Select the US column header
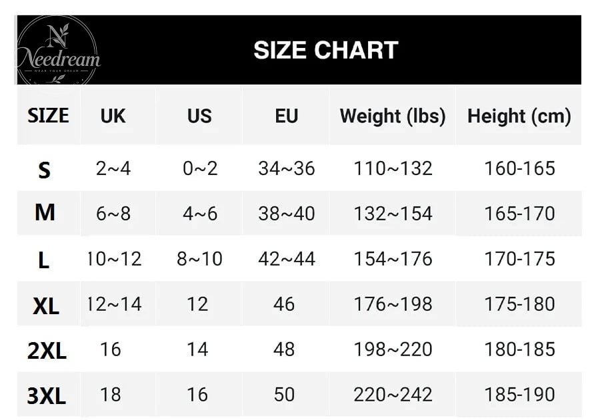The width and height of the screenshot is (600, 420). click(x=199, y=116)
